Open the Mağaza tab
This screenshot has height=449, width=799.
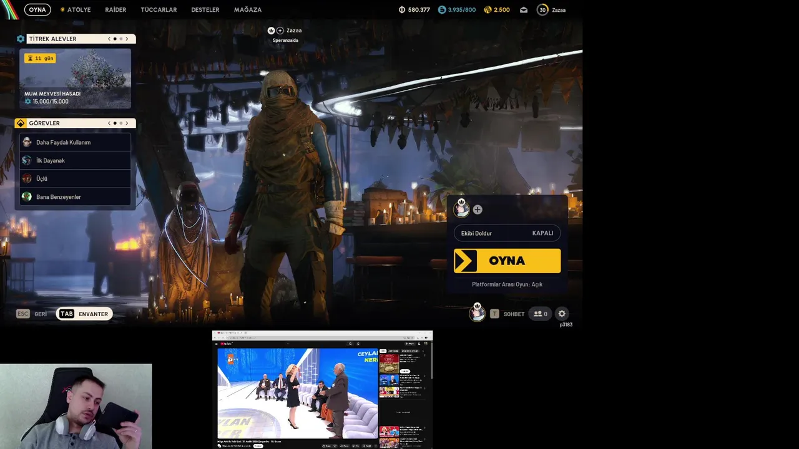click(x=248, y=10)
